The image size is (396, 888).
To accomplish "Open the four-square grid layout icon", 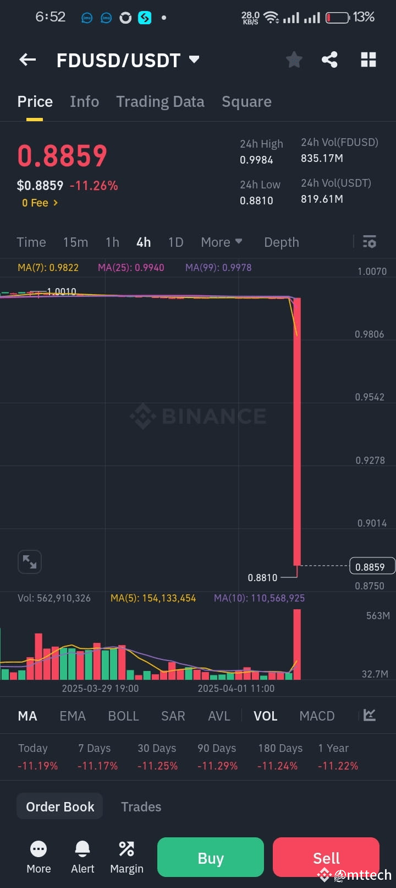I will 368,59.
